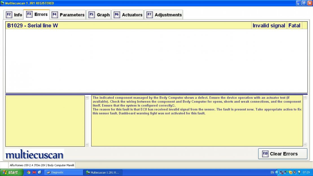Click the scroll up arrow of left yellow panel
The width and height of the screenshot is (313, 176).
point(87,98)
